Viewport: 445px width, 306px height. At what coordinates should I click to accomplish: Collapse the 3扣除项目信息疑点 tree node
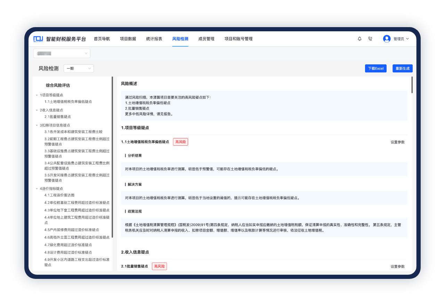click(x=37, y=125)
